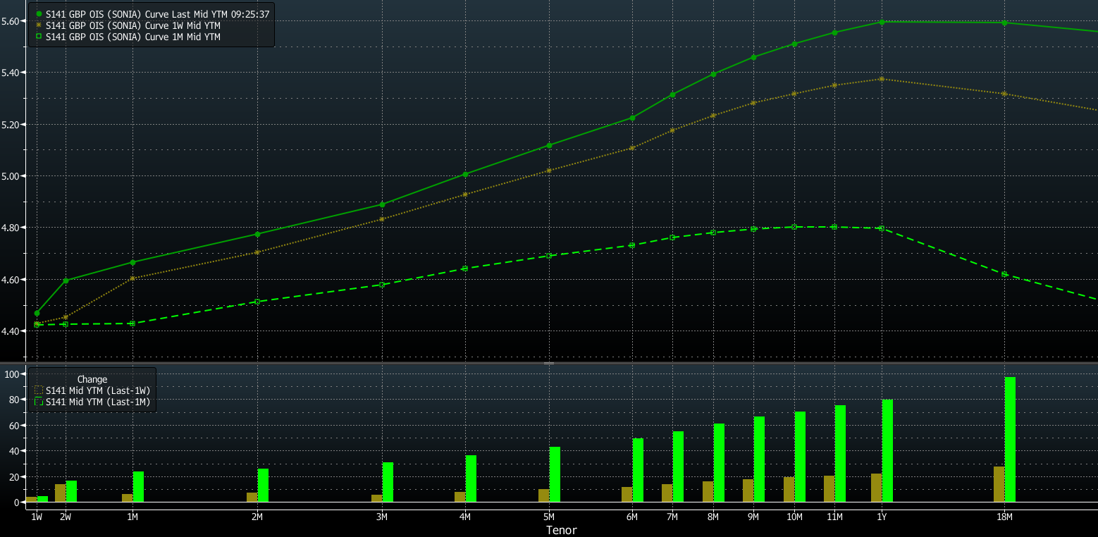Screen dimensions: 1098x537
Task: Select the 1W curve data point at 1M
Action: click(132, 278)
